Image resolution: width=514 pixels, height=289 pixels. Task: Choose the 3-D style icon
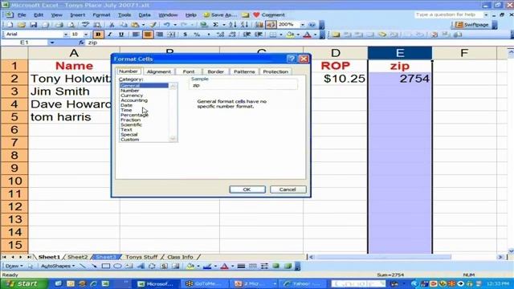click(x=288, y=266)
